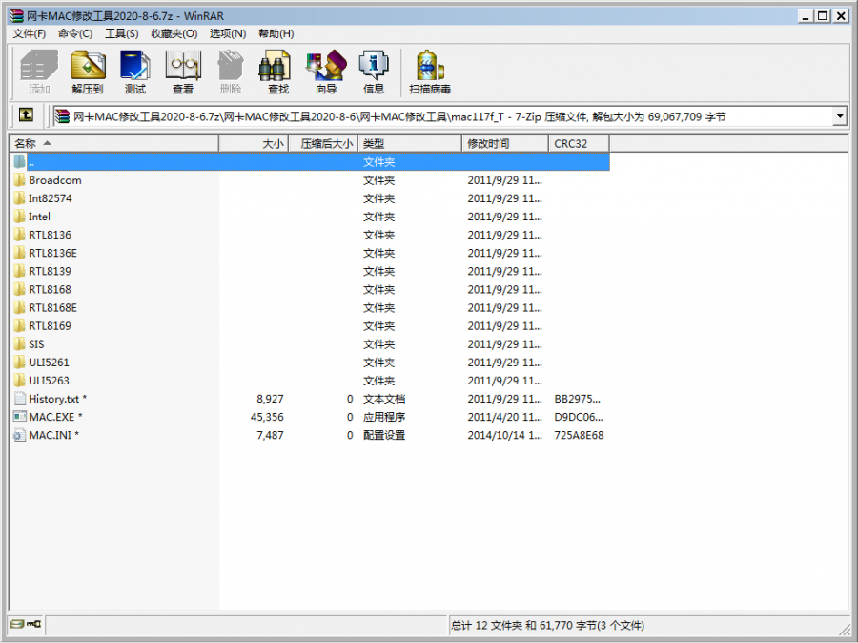Click the RTL8168E folder icon
Screen dimensions: 858x643
point(20,308)
